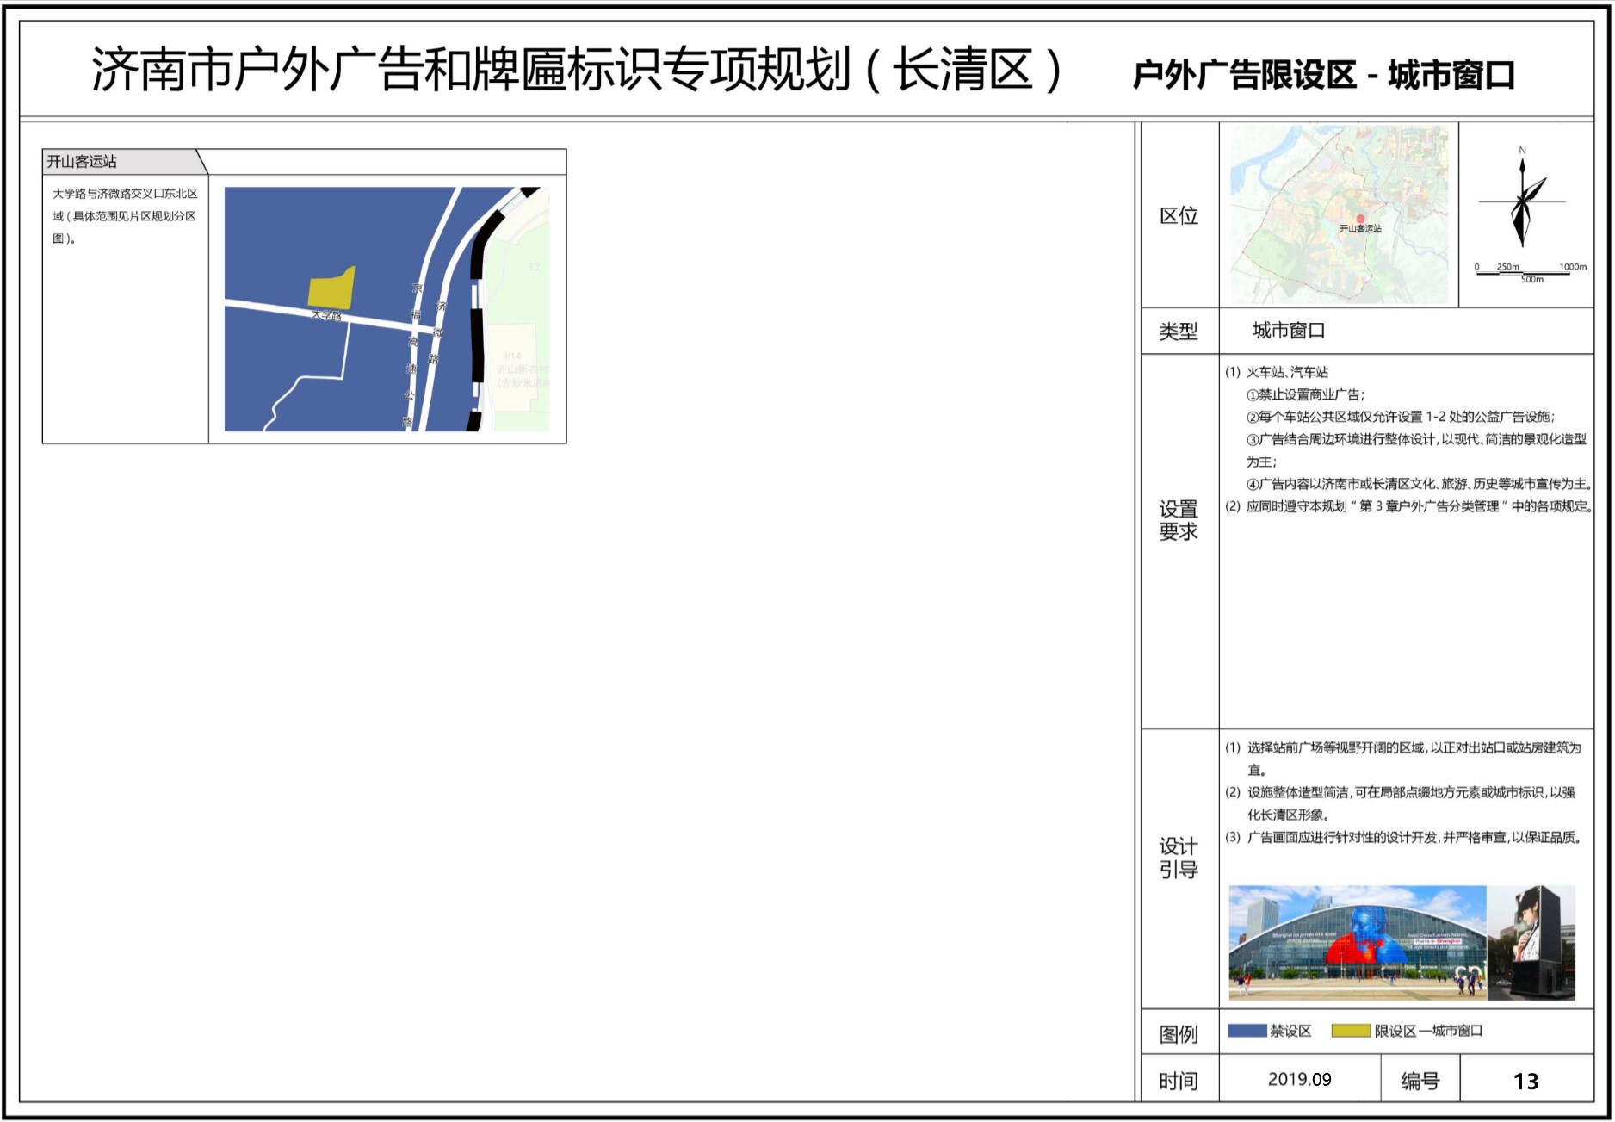Open the exhibition hall facade photo

[1357, 942]
